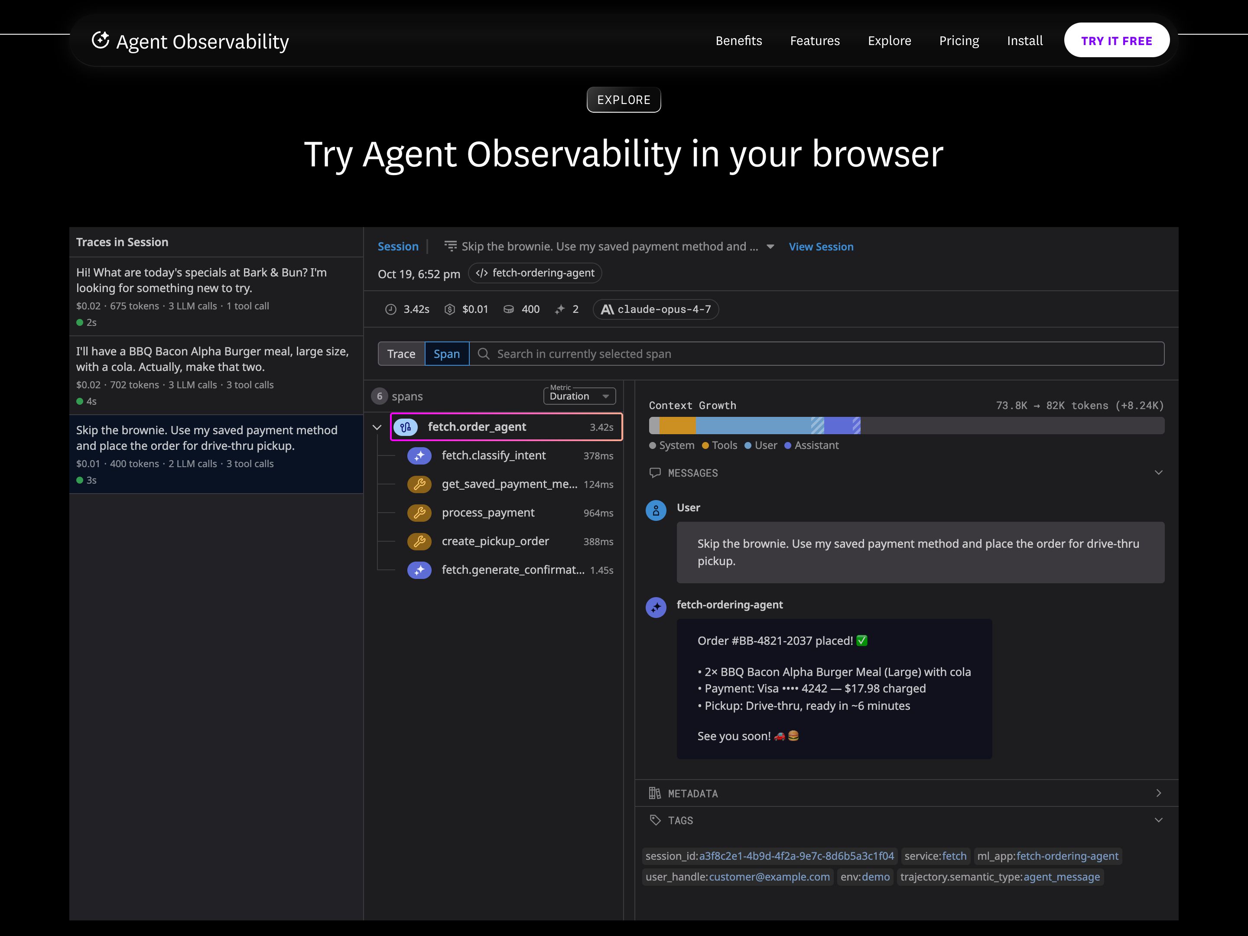1248x936 pixels.
Task: Click the cost icon beside $0.01
Action: coord(450,309)
